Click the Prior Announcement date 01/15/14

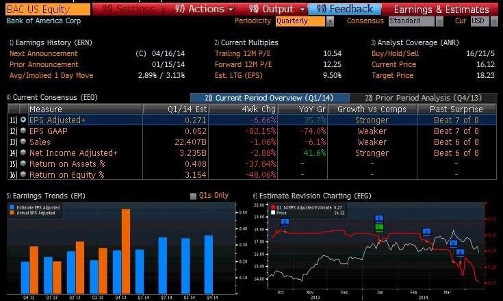pyautogui.click(x=168, y=64)
